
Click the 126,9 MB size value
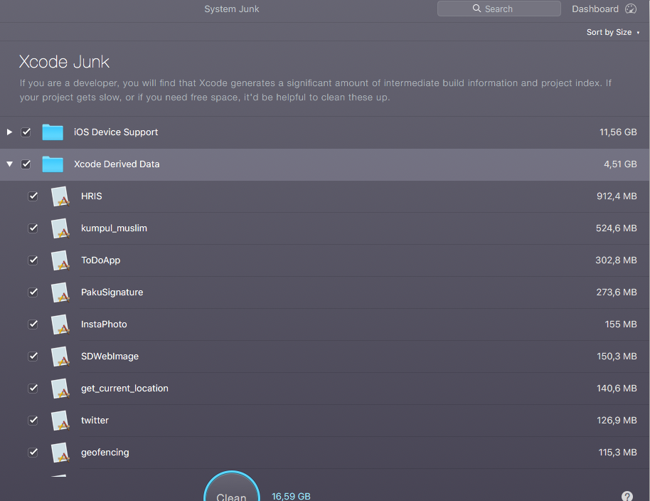pyautogui.click(x=617, y=420)
